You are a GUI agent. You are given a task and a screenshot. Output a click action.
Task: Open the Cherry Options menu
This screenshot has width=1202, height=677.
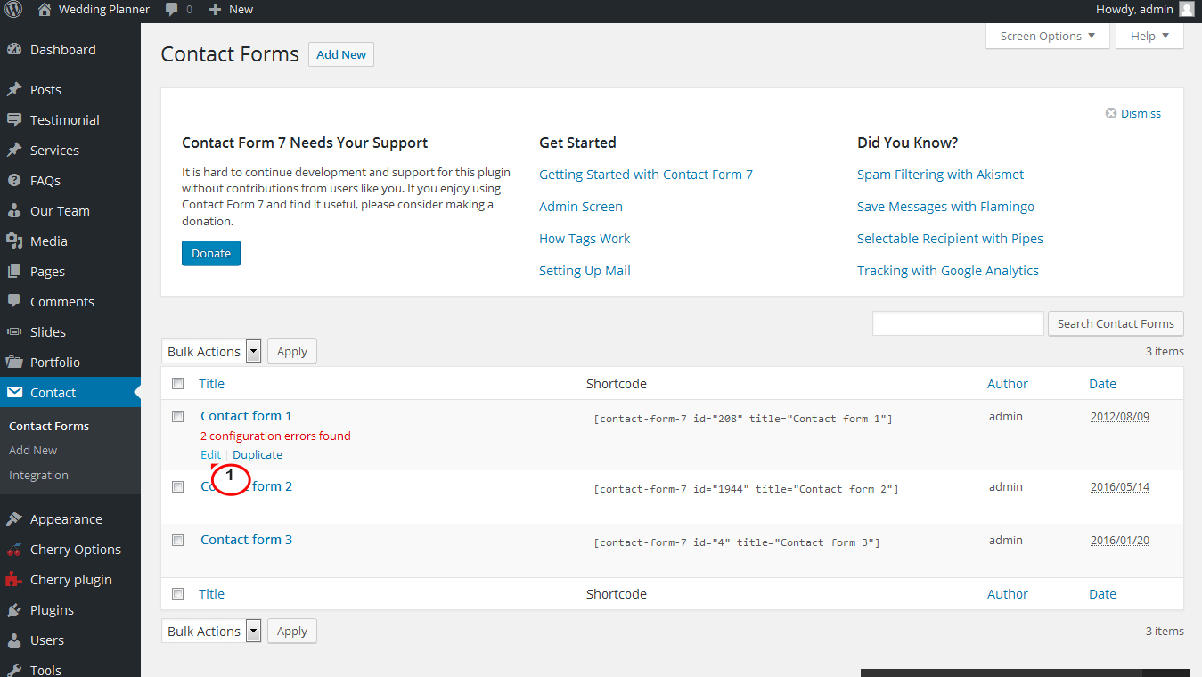(76, 550)
